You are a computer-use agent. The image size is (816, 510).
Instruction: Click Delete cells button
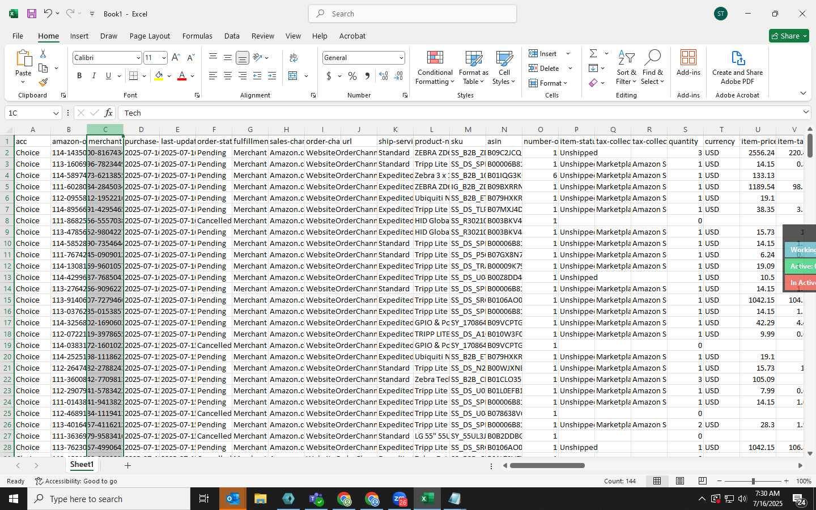[x=545, y=69]
